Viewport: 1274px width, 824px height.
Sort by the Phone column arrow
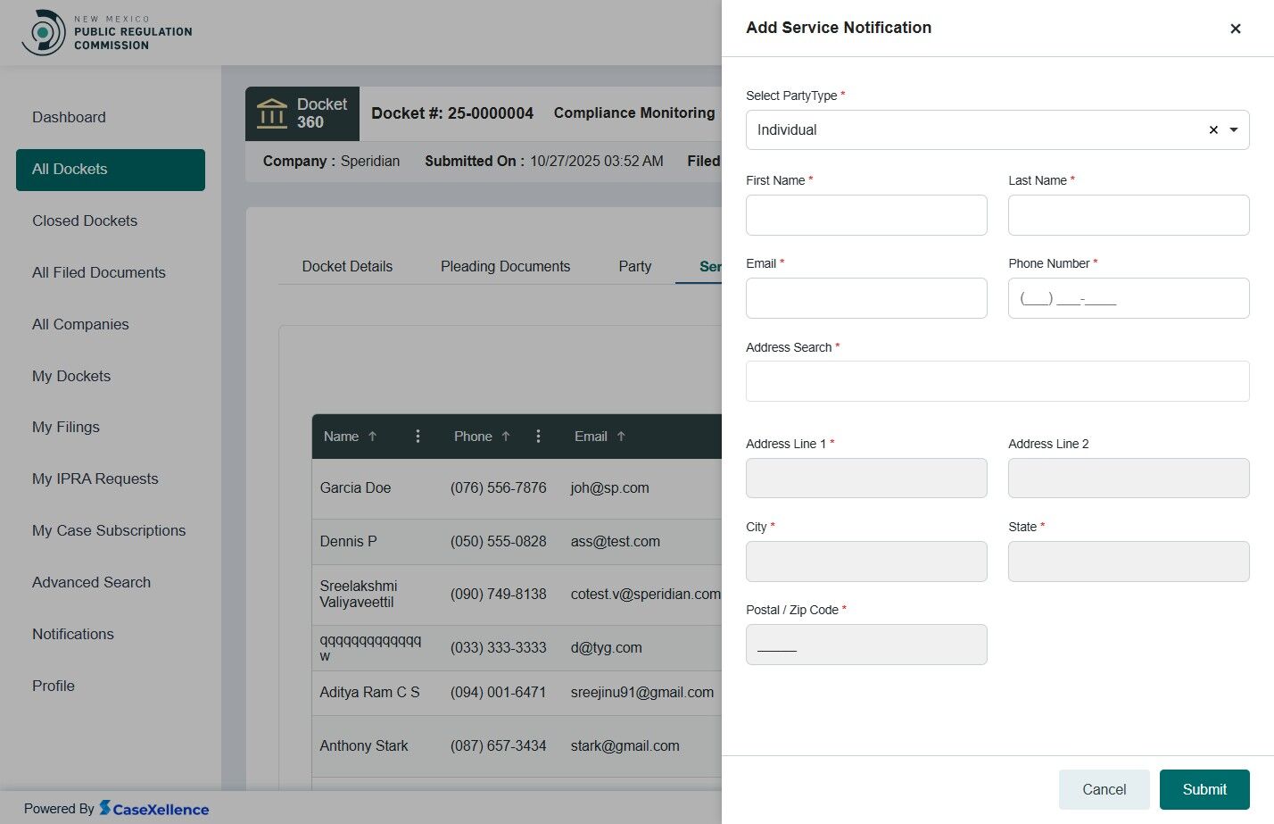(506, 437)
